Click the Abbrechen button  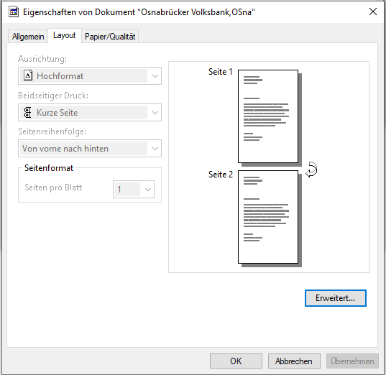click(x=294, y=361)
